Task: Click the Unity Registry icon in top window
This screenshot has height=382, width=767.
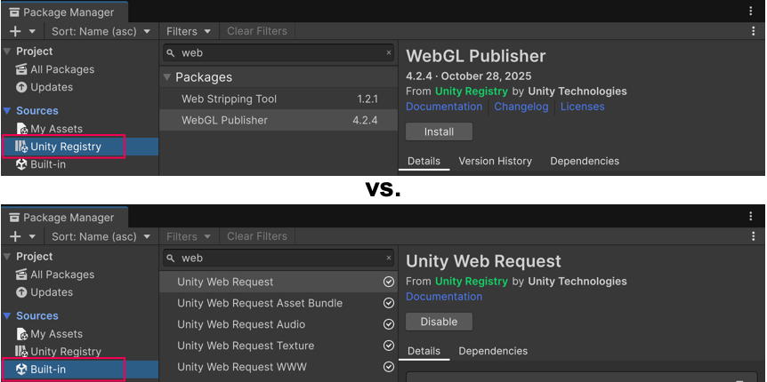Action: (x=21, y=147)
